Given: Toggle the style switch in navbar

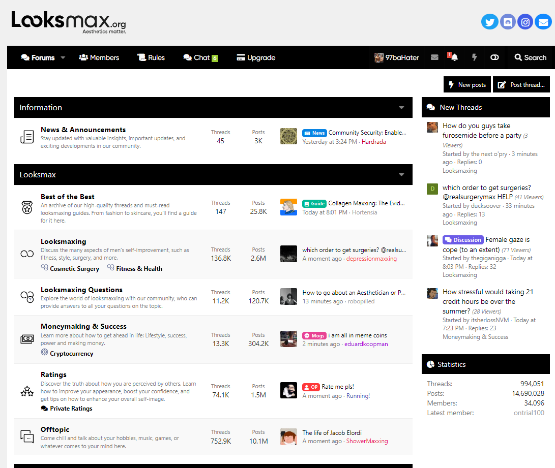Looking at the screenshot, I should point(494,57).
